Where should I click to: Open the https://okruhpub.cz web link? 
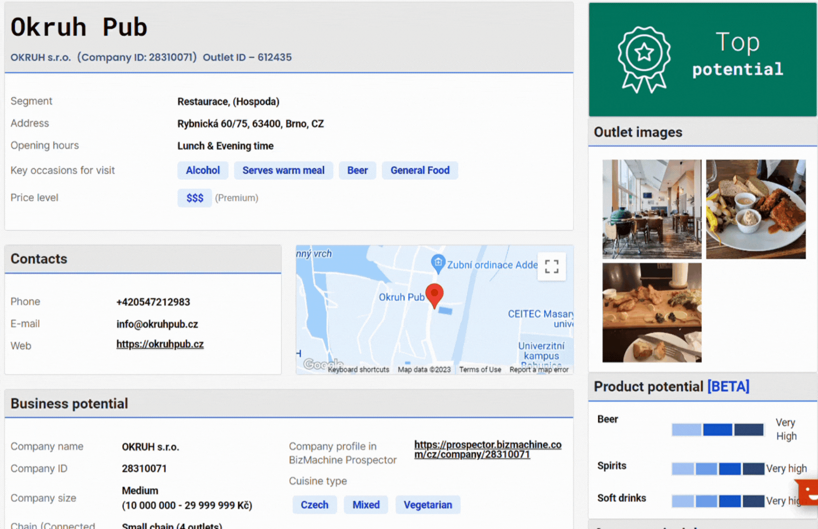tap(160, 344)
